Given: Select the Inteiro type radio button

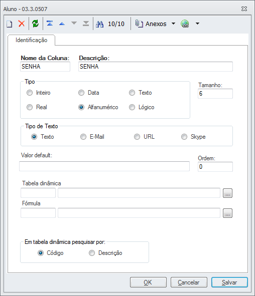Looking at the screenshot, I should [30, 93].
